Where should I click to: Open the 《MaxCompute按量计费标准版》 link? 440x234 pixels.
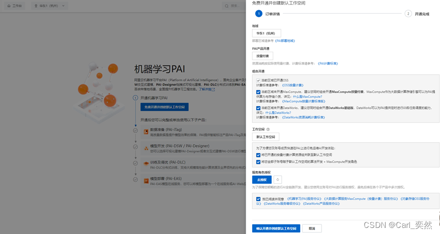(x=304, y=102)
